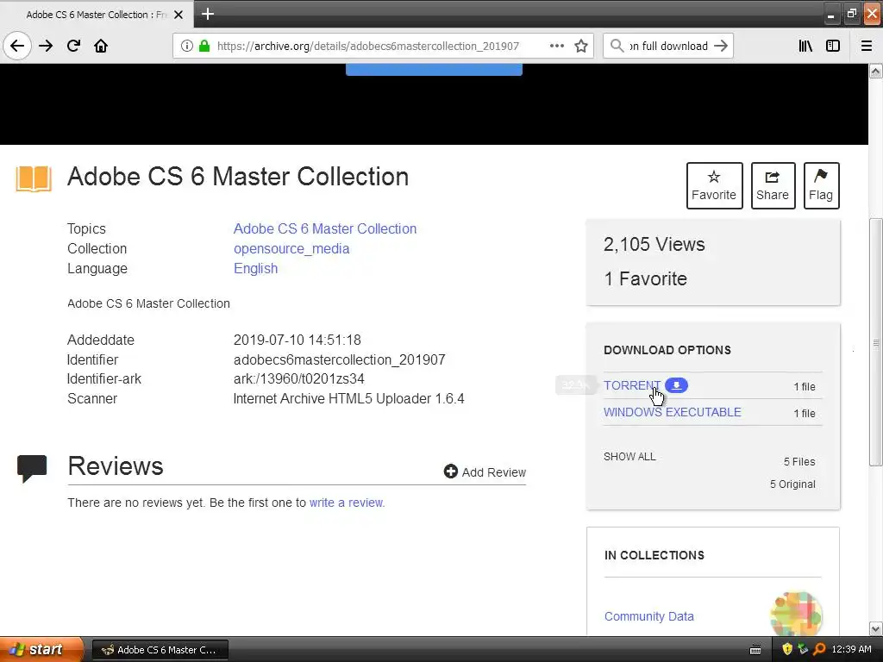Click the 2,105 Views statistic

click(x=654, y=244)
